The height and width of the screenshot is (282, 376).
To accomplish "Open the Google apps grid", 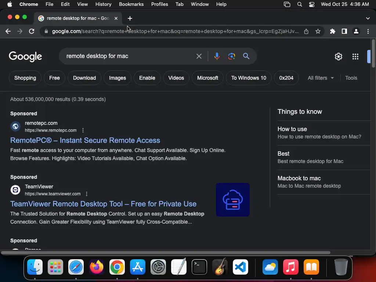I will pyautogui.click(x=355, y=57).
